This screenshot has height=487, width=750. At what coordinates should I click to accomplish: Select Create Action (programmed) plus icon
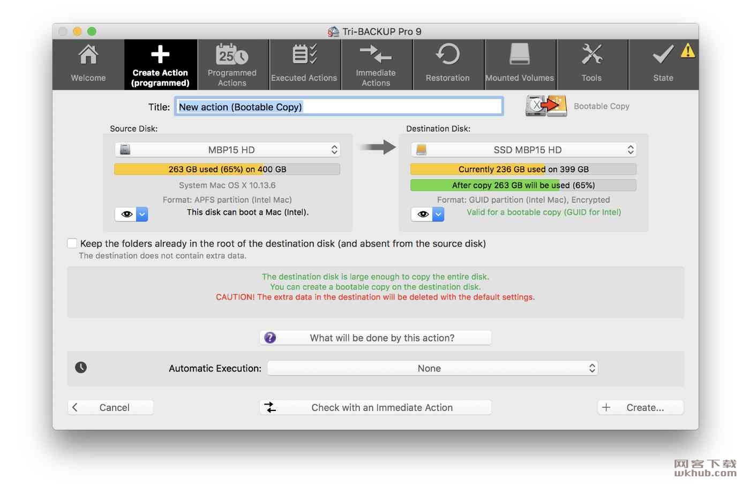point(160,54)
